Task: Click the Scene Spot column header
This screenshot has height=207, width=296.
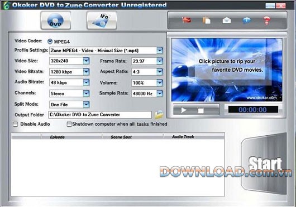Action: [x=133, y=137]
